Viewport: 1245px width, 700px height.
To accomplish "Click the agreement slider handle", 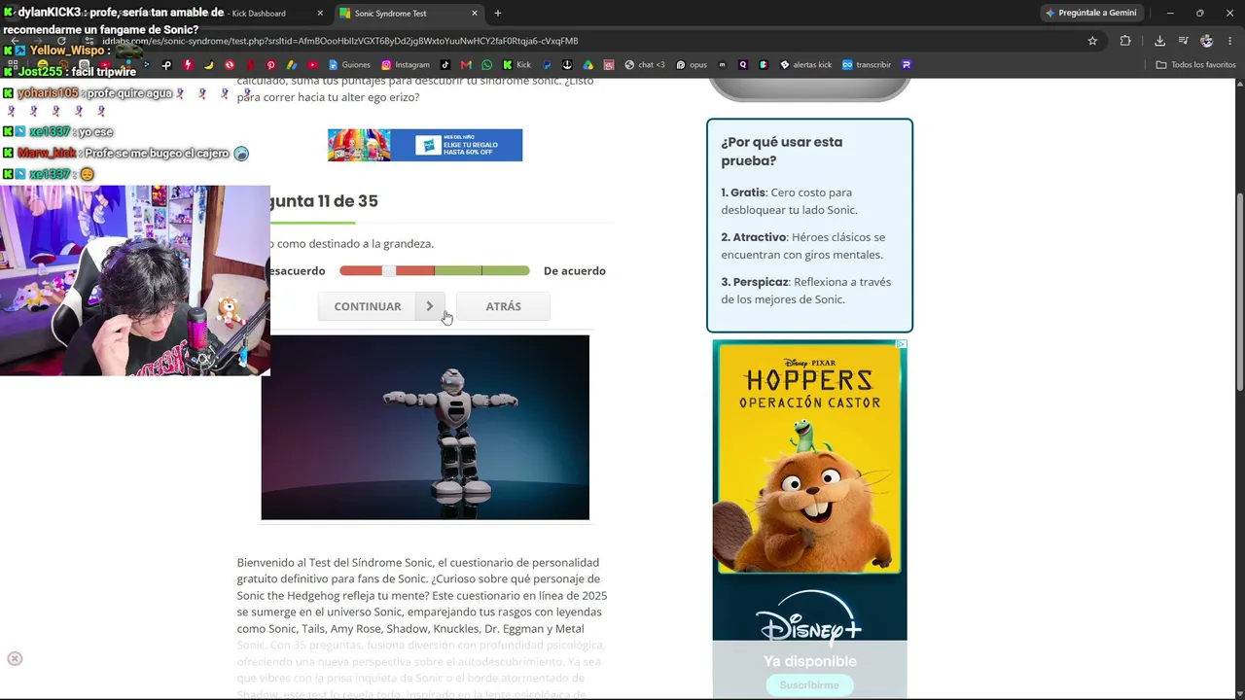I will [389, 270].
